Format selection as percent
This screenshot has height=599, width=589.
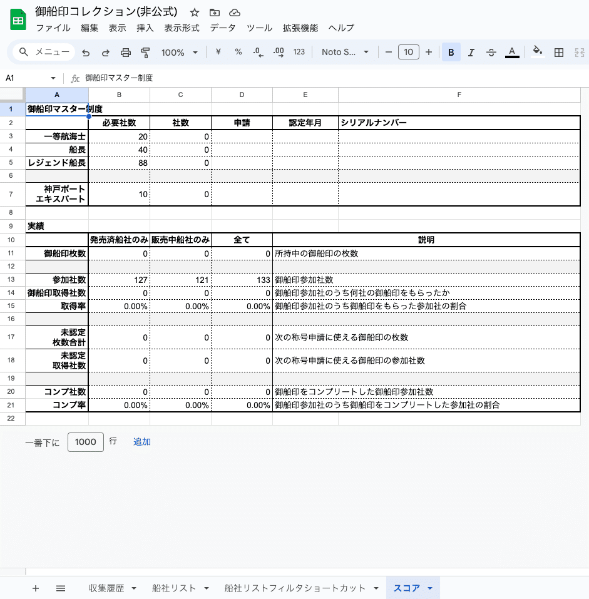coord(238,52)
